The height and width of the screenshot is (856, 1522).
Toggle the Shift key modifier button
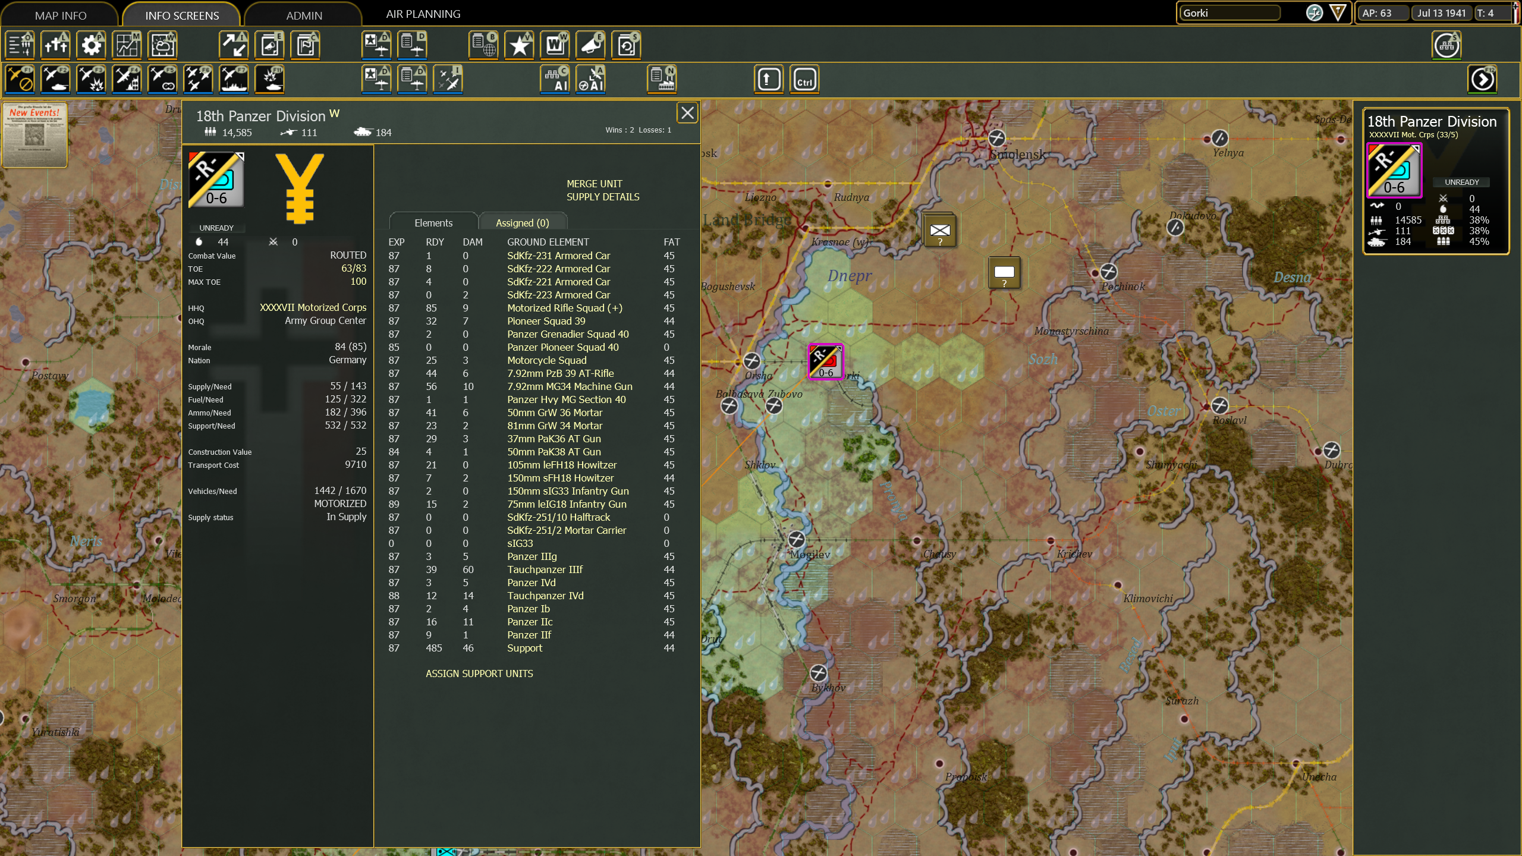[769, 79]
